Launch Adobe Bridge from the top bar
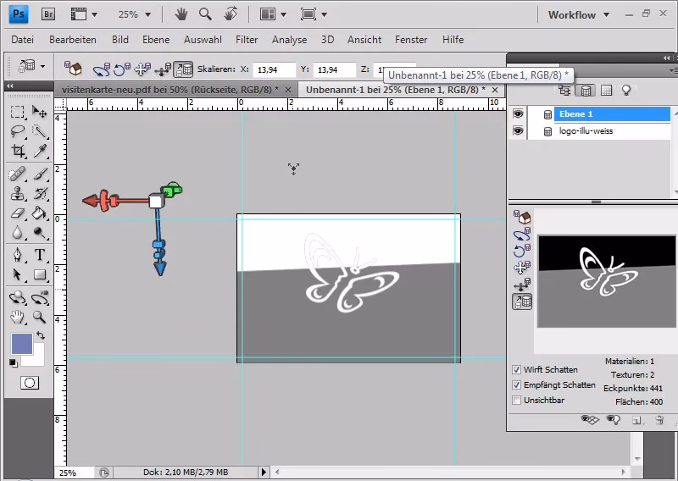Screen dimensions: 678x481 (x=49, y=14)
